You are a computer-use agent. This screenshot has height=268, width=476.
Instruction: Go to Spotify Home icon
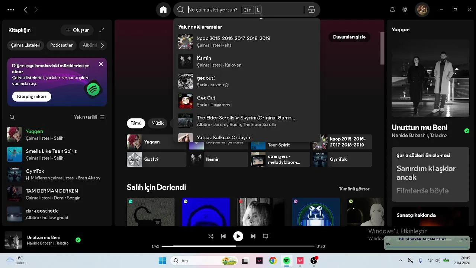tap(163, 10)
